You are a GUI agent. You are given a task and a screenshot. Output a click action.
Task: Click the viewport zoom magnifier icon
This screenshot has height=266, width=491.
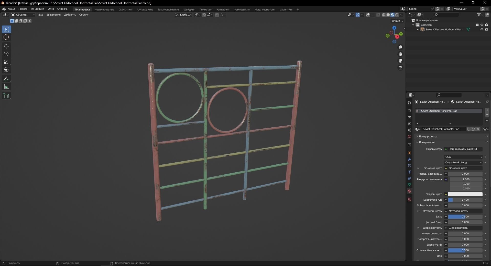(x=400, y=47)
